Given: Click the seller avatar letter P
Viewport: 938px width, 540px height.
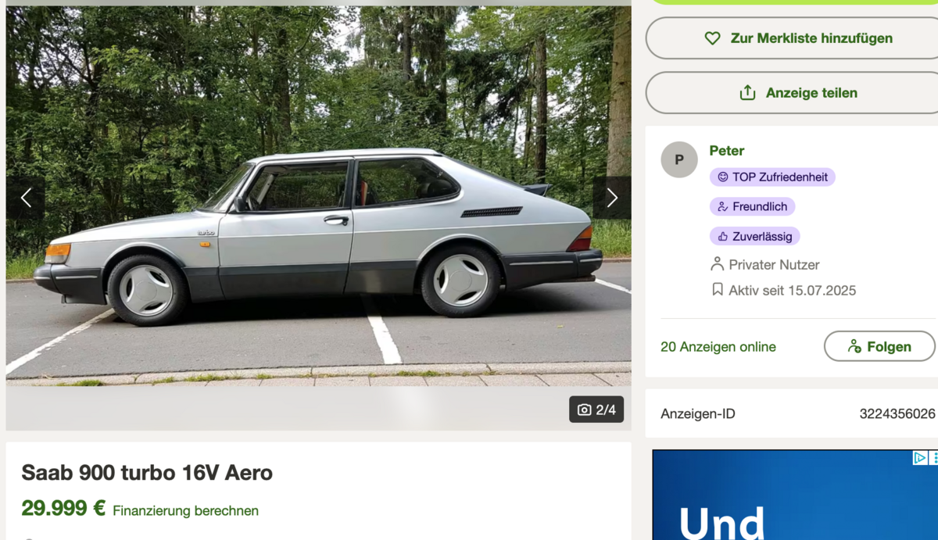Looking at the screenshot, I should [x=679, y=159].
